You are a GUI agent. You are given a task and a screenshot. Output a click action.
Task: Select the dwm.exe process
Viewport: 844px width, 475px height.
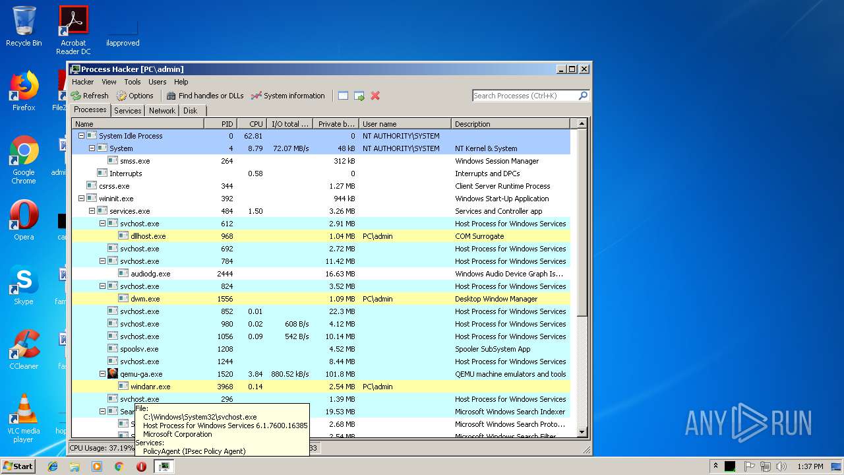click(320, 299)
